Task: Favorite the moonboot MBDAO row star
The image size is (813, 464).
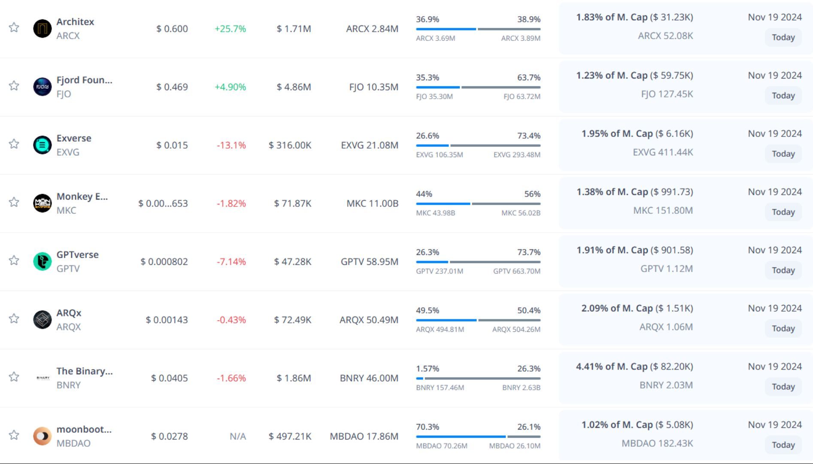Action: [x=14, y=435]
